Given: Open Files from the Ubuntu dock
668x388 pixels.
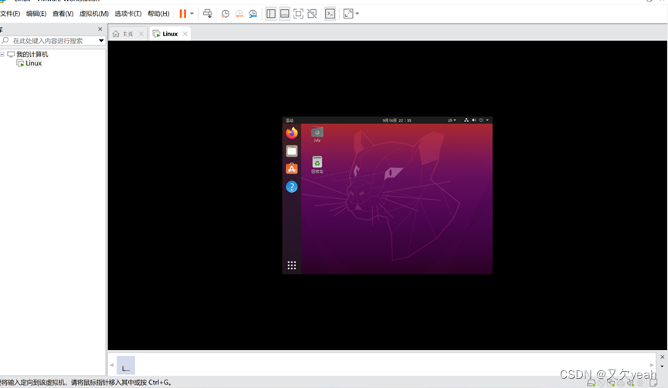Looking at the screenshot, I should pos(292,151).
